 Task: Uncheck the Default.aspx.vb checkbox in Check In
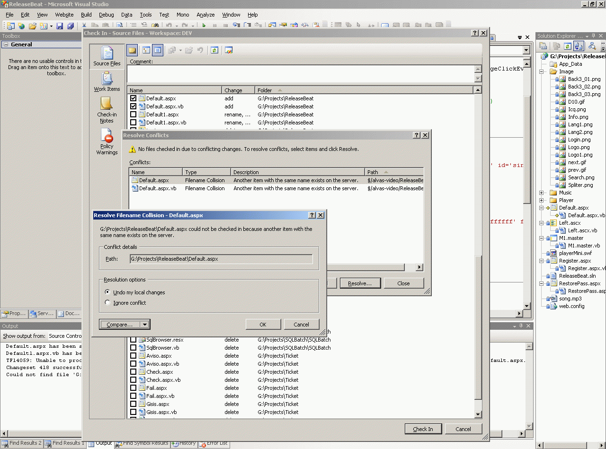click(x=133, y=106)
